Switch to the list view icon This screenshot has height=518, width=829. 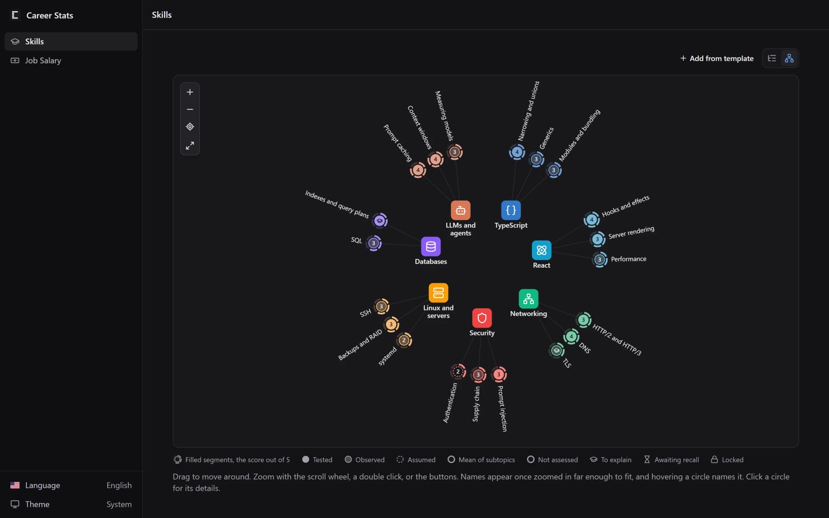point(772,58)
